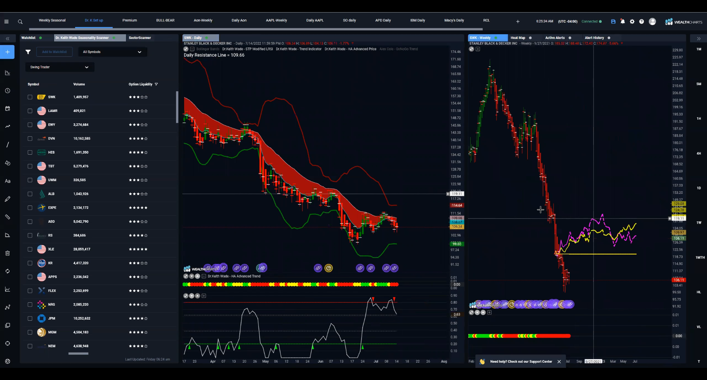
Task: Click the globe icon at sidebar bottom
Action: point(7,361)
